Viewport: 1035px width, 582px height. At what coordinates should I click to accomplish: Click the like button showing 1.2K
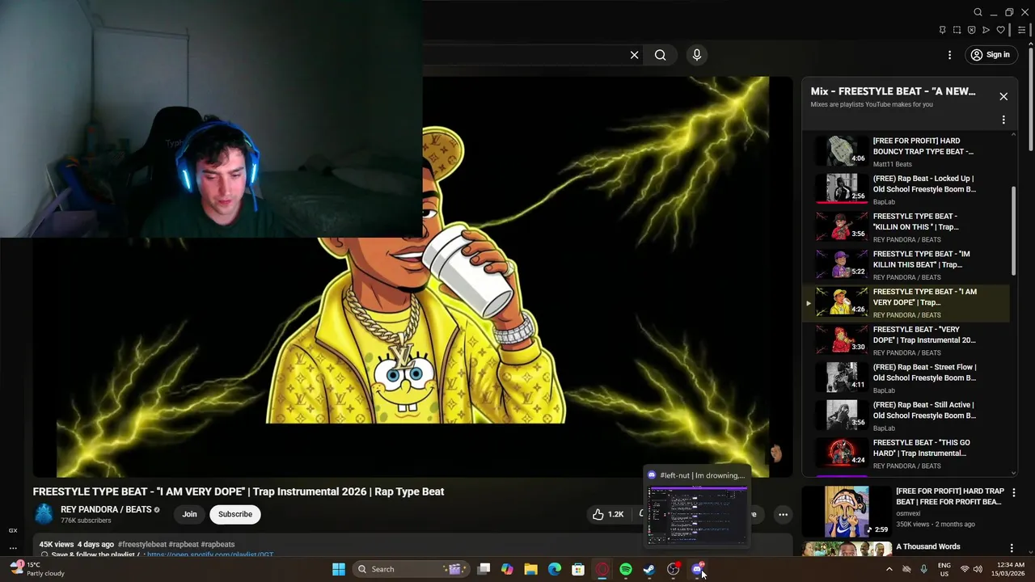coord(608,514)
